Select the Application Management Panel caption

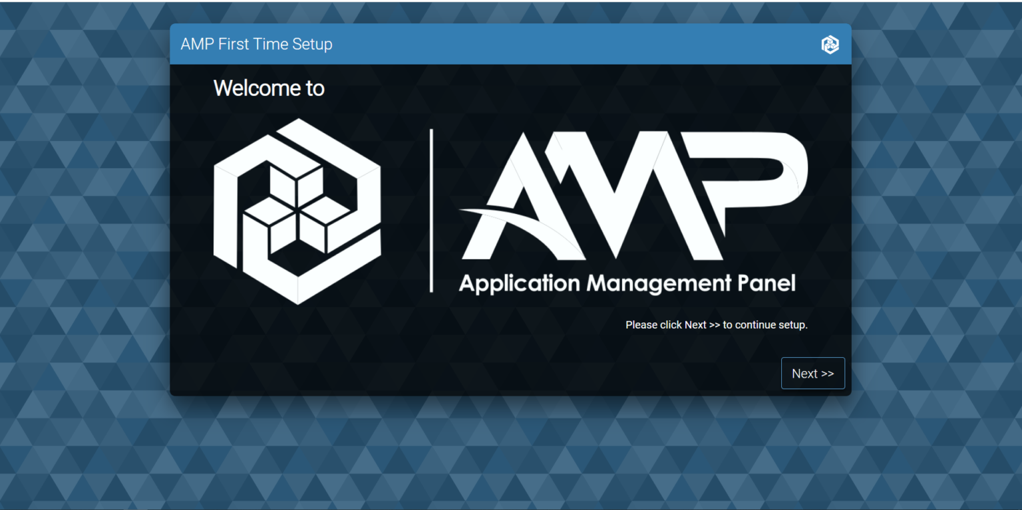tap(626, 283)
